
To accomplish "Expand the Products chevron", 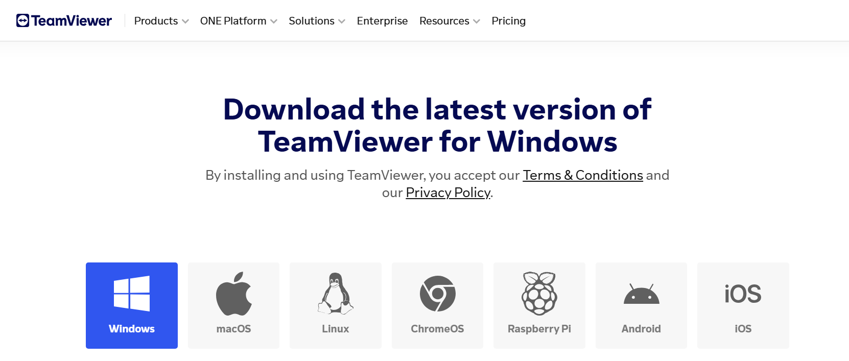I will click(185, 21).
